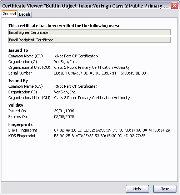This screenshot has height=195, width=180.
Task: Click the Issued To heading
Action: pyautogui.click(x=18, y=50)
